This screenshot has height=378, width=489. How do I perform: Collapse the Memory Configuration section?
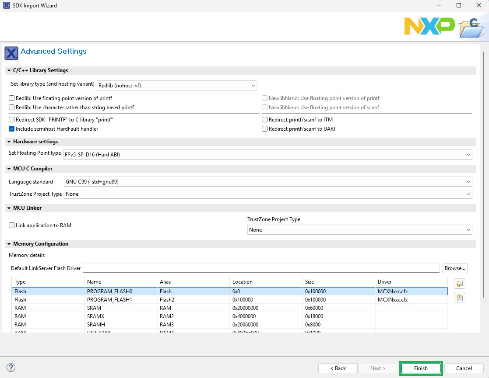pyautogui.click(x=9, y=244)
